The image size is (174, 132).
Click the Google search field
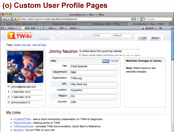tap(157, 19)
